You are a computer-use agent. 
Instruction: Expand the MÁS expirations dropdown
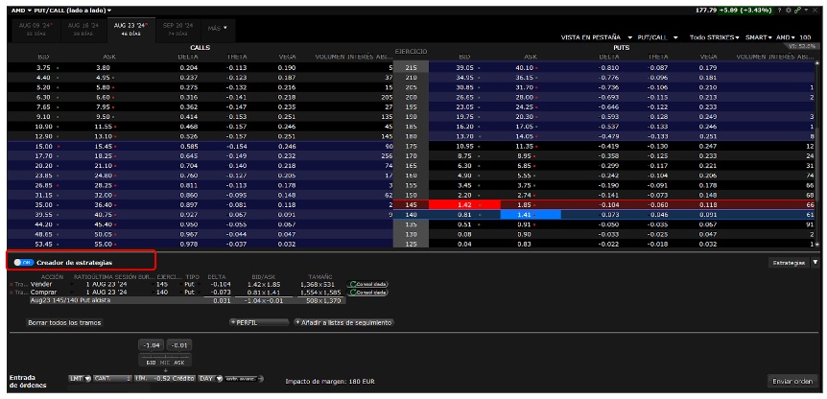[x=218, y=27]
